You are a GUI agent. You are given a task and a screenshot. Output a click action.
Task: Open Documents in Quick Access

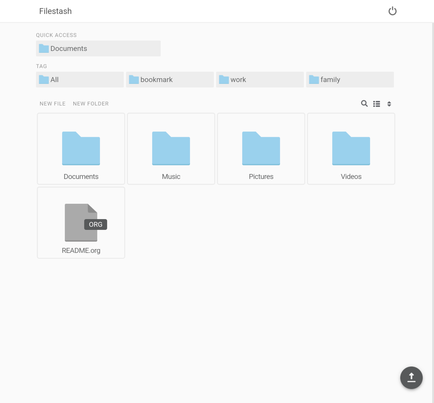point(98,49)
